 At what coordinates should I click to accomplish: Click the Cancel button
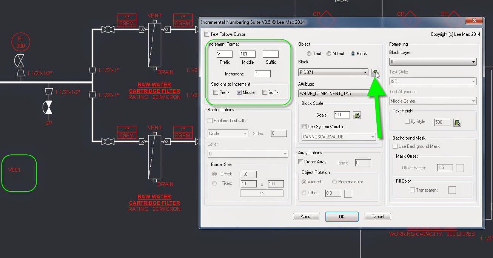pyautogui.click(x=377, y=217)
